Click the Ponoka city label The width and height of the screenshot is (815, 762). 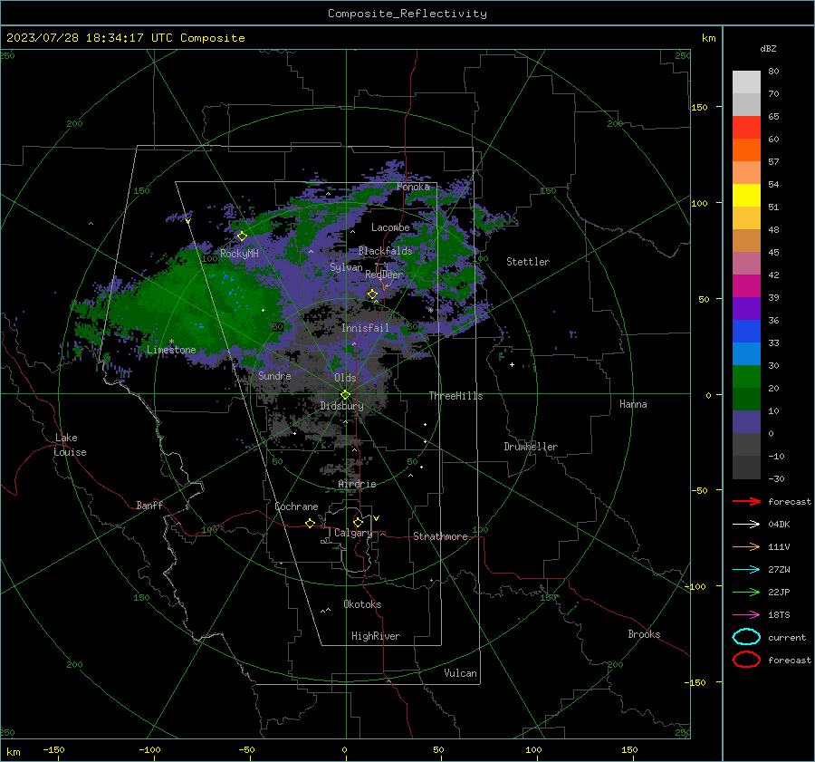(x=413, y=187)
